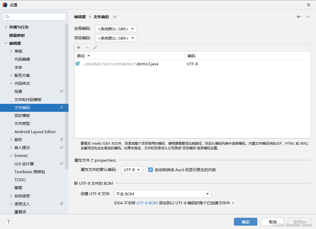This screenshot has height=229, width=316.
Task: Open the UTF-8 BOM link
Action: click(147, 203)
